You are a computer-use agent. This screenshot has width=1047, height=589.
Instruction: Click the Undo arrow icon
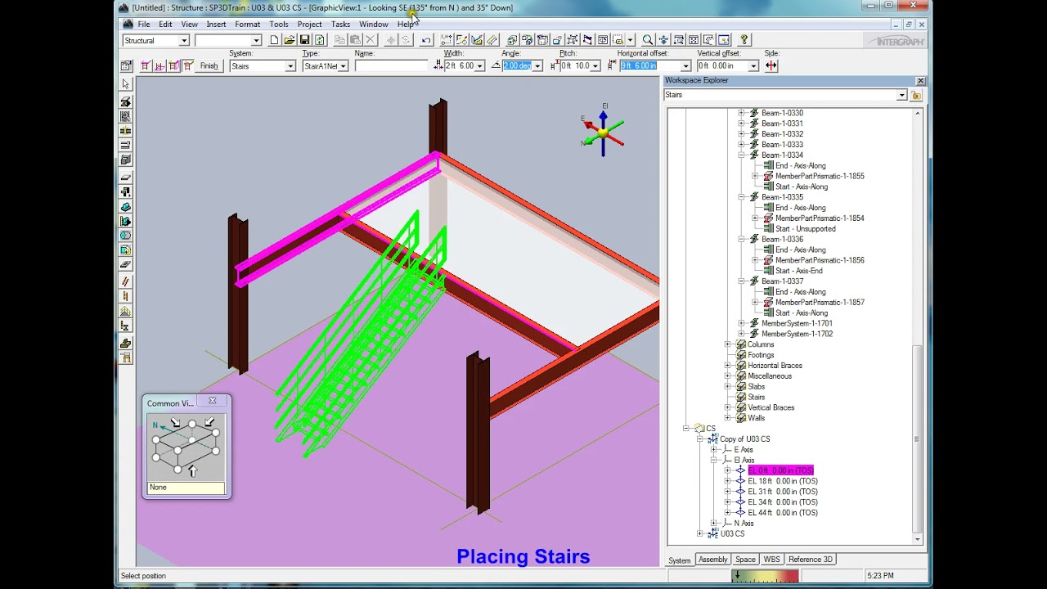point(426,40)
